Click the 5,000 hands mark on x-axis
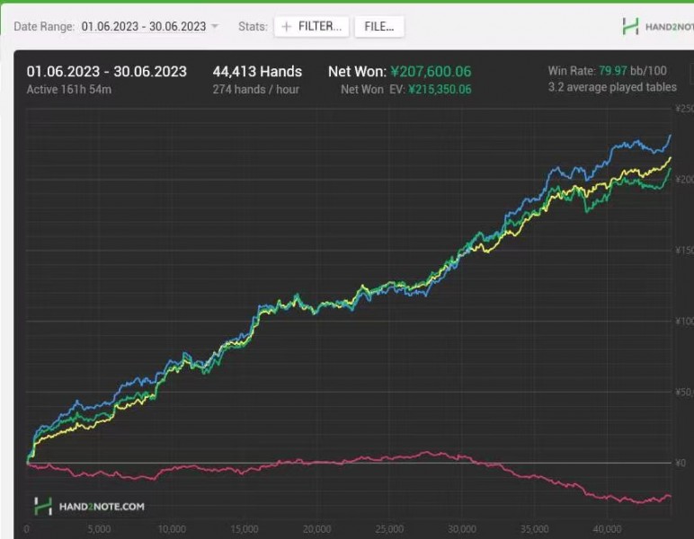 (x=99, y=529)
